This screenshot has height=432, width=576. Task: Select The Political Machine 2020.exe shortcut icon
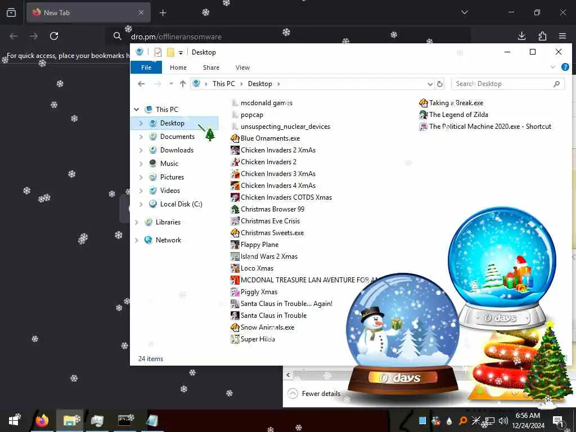click(x=423, y=127)
